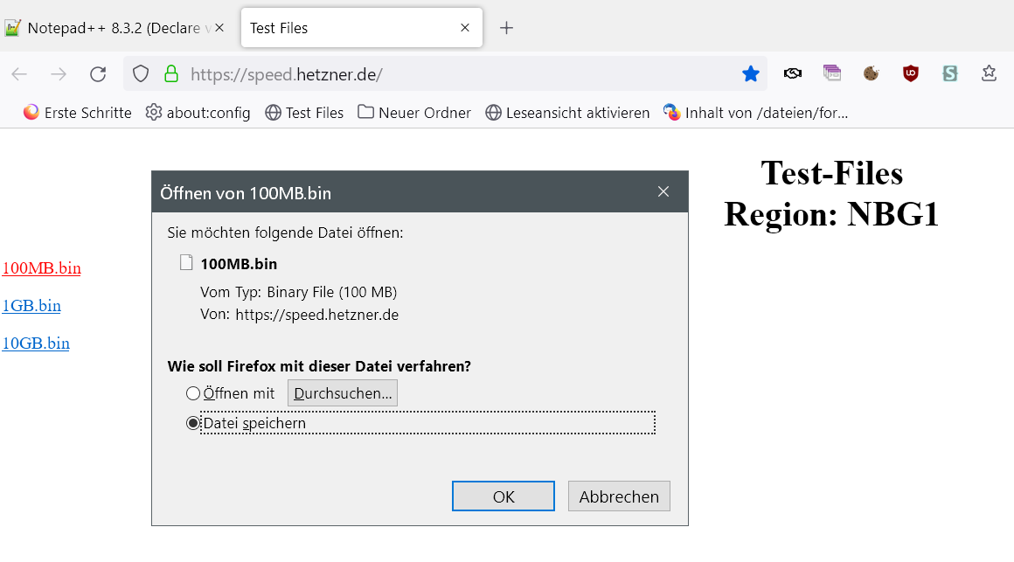Select the "Öffnen mit" radio option
The height and width of the screenshot is (562, 1014).
click(x=193, y=393)
